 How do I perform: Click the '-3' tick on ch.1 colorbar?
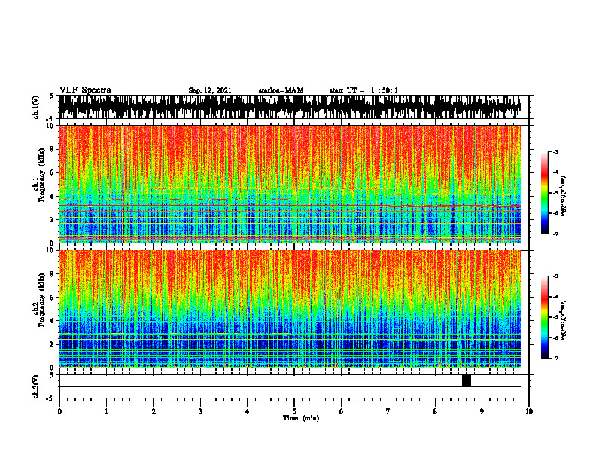pos(555,152)
